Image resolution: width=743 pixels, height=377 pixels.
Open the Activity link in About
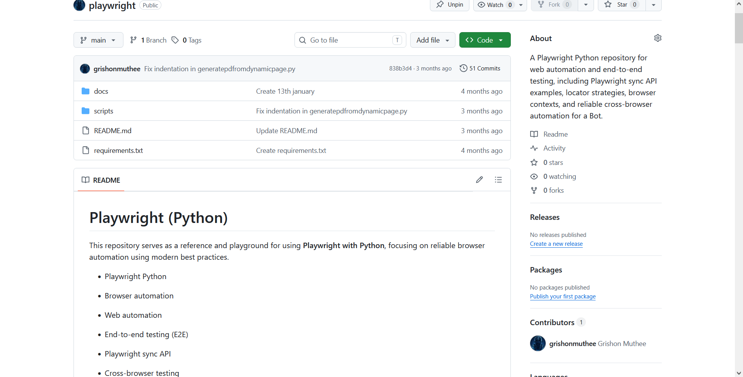click(554, 148)
